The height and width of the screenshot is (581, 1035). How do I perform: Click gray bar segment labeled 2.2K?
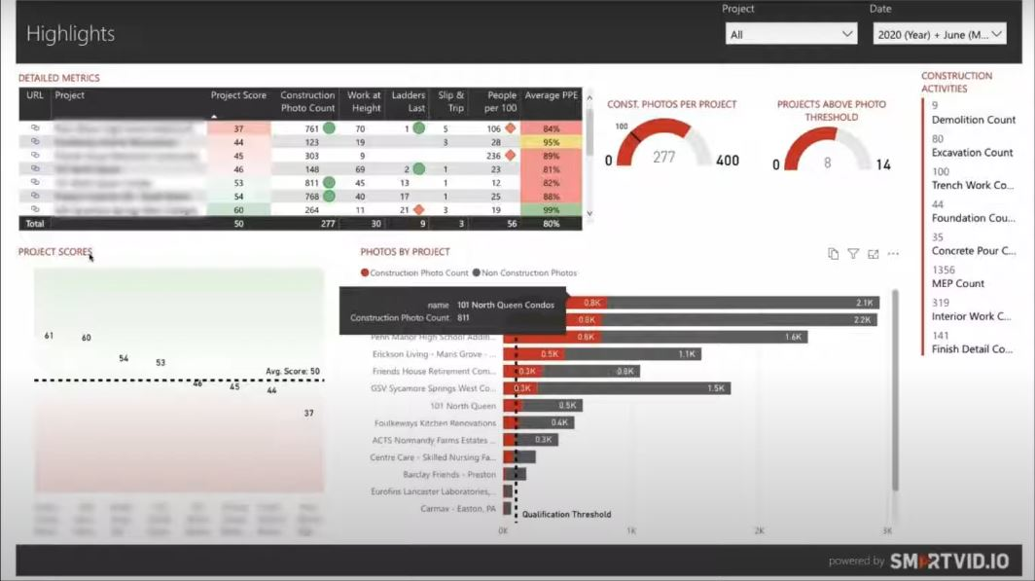click(x=739, y=319)
